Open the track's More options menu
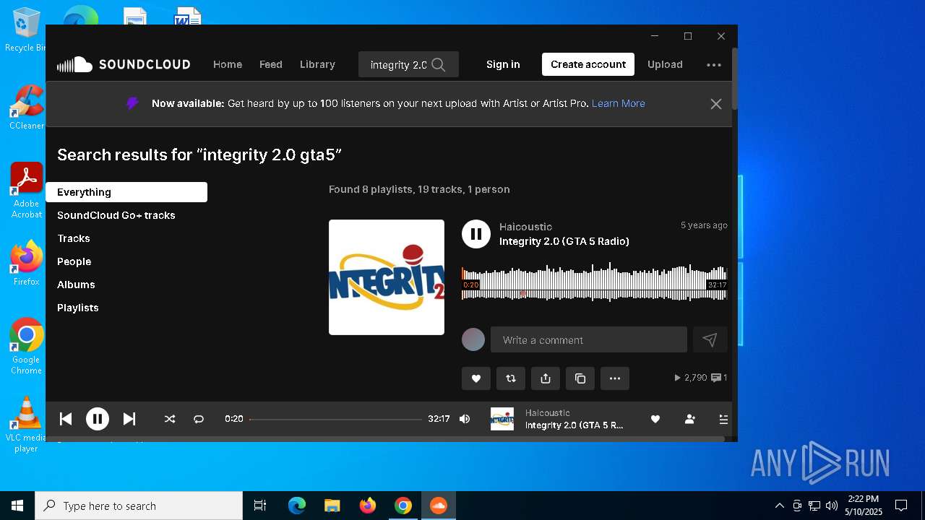The width and height of the screenshot is (925, 520). coord(615,378)
